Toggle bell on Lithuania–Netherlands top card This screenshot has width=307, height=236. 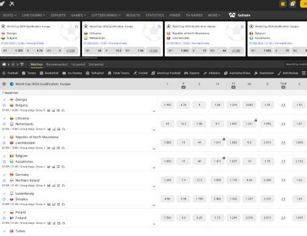click(159, 27)
